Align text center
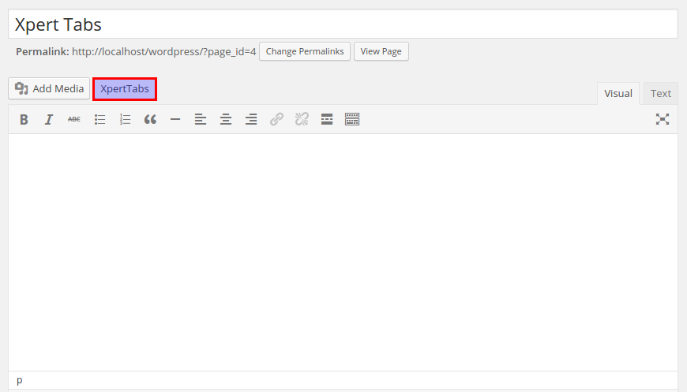 (x=226, y=119)
